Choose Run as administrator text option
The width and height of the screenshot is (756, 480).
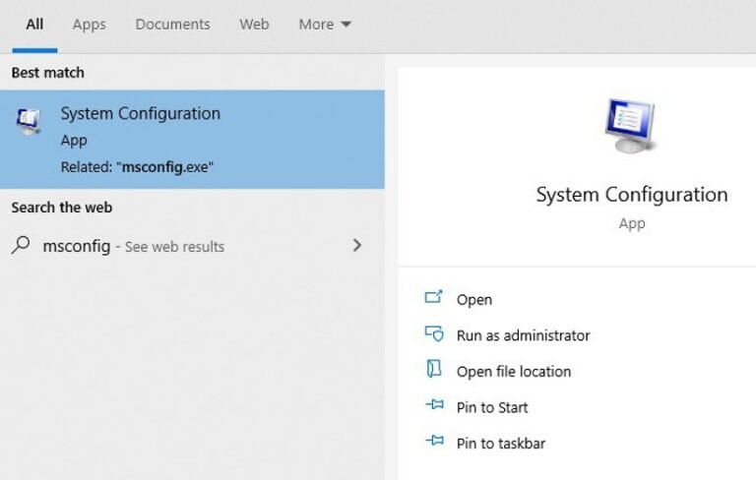coord(523,335)
